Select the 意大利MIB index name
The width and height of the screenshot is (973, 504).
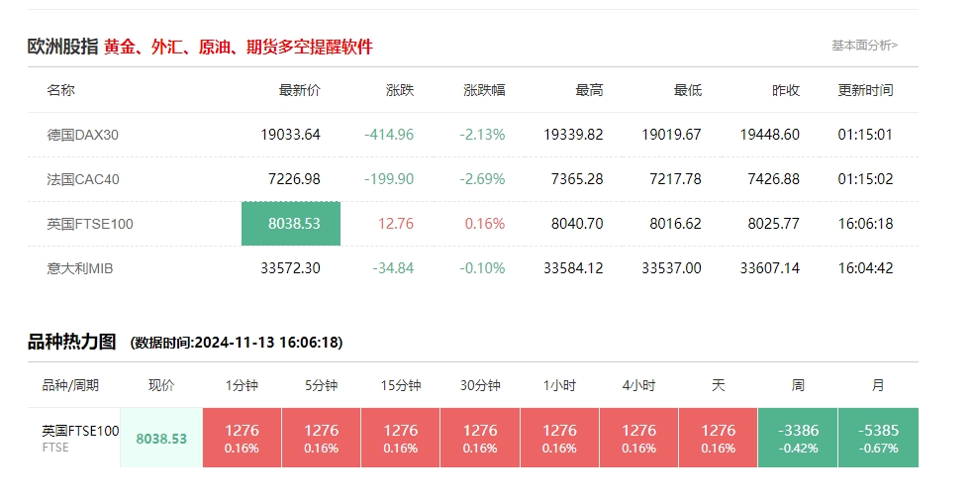coord(80,268)
